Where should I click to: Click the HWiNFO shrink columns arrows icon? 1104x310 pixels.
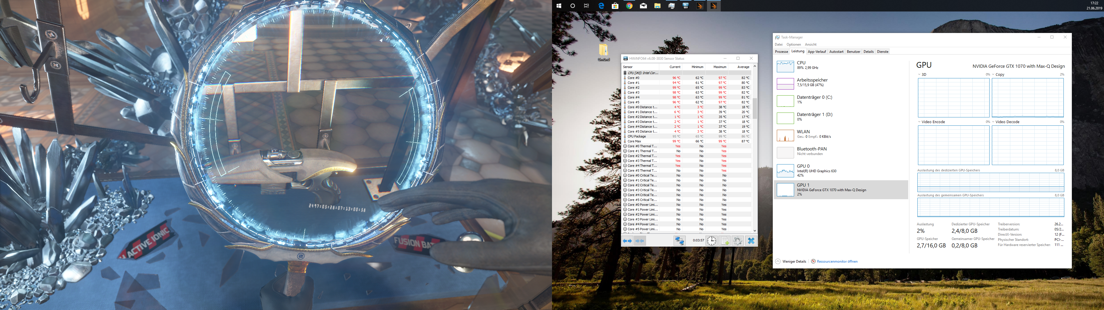pyautogui.click(x=639, y=241)
